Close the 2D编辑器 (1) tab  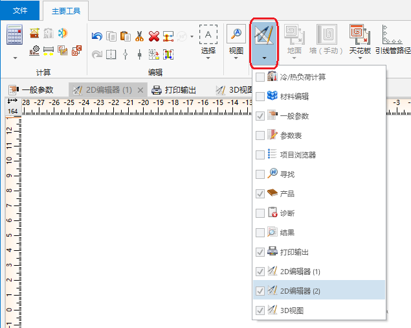(140, 90)
